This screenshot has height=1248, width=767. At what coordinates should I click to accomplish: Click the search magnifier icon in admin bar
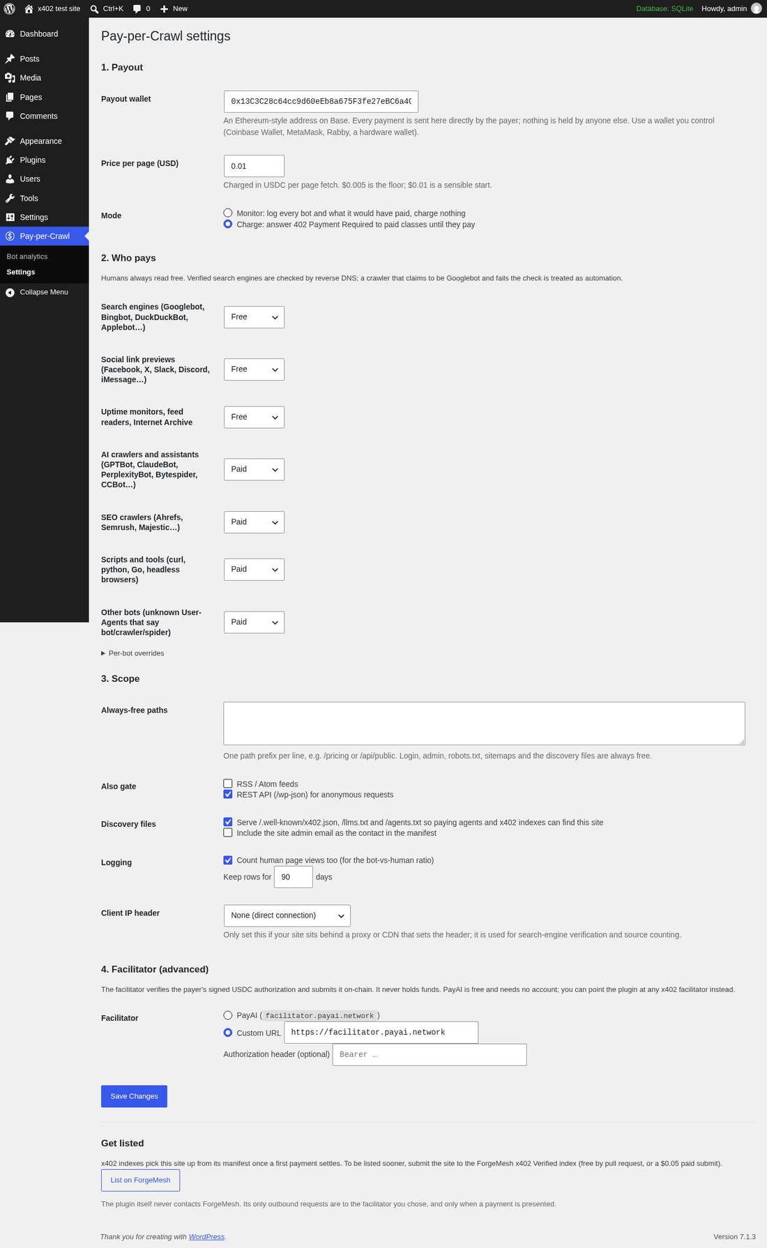[94, 9]
